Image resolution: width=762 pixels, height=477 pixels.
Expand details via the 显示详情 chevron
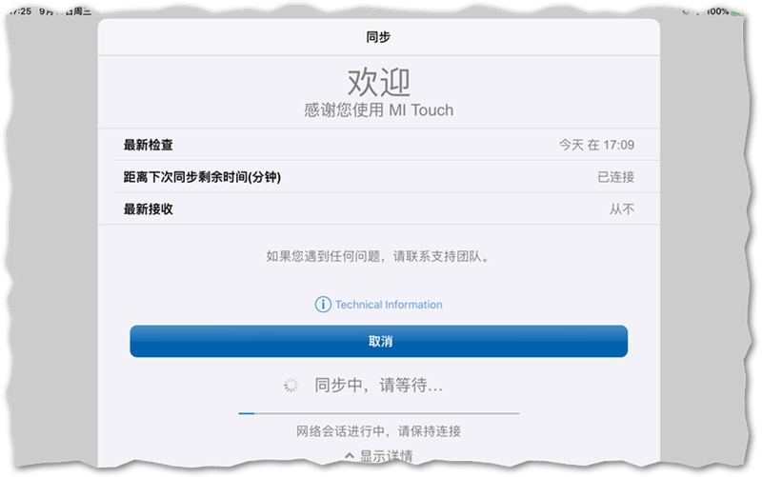350,457
